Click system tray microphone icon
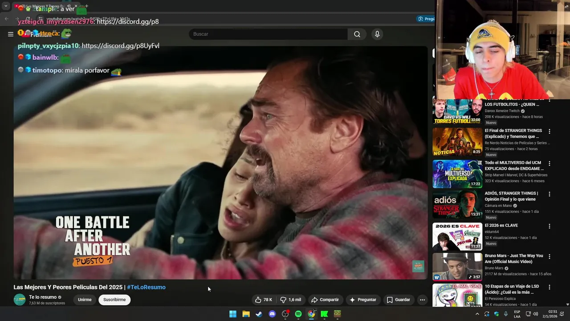This screenshot has width=570, height=321. [506, 314]
